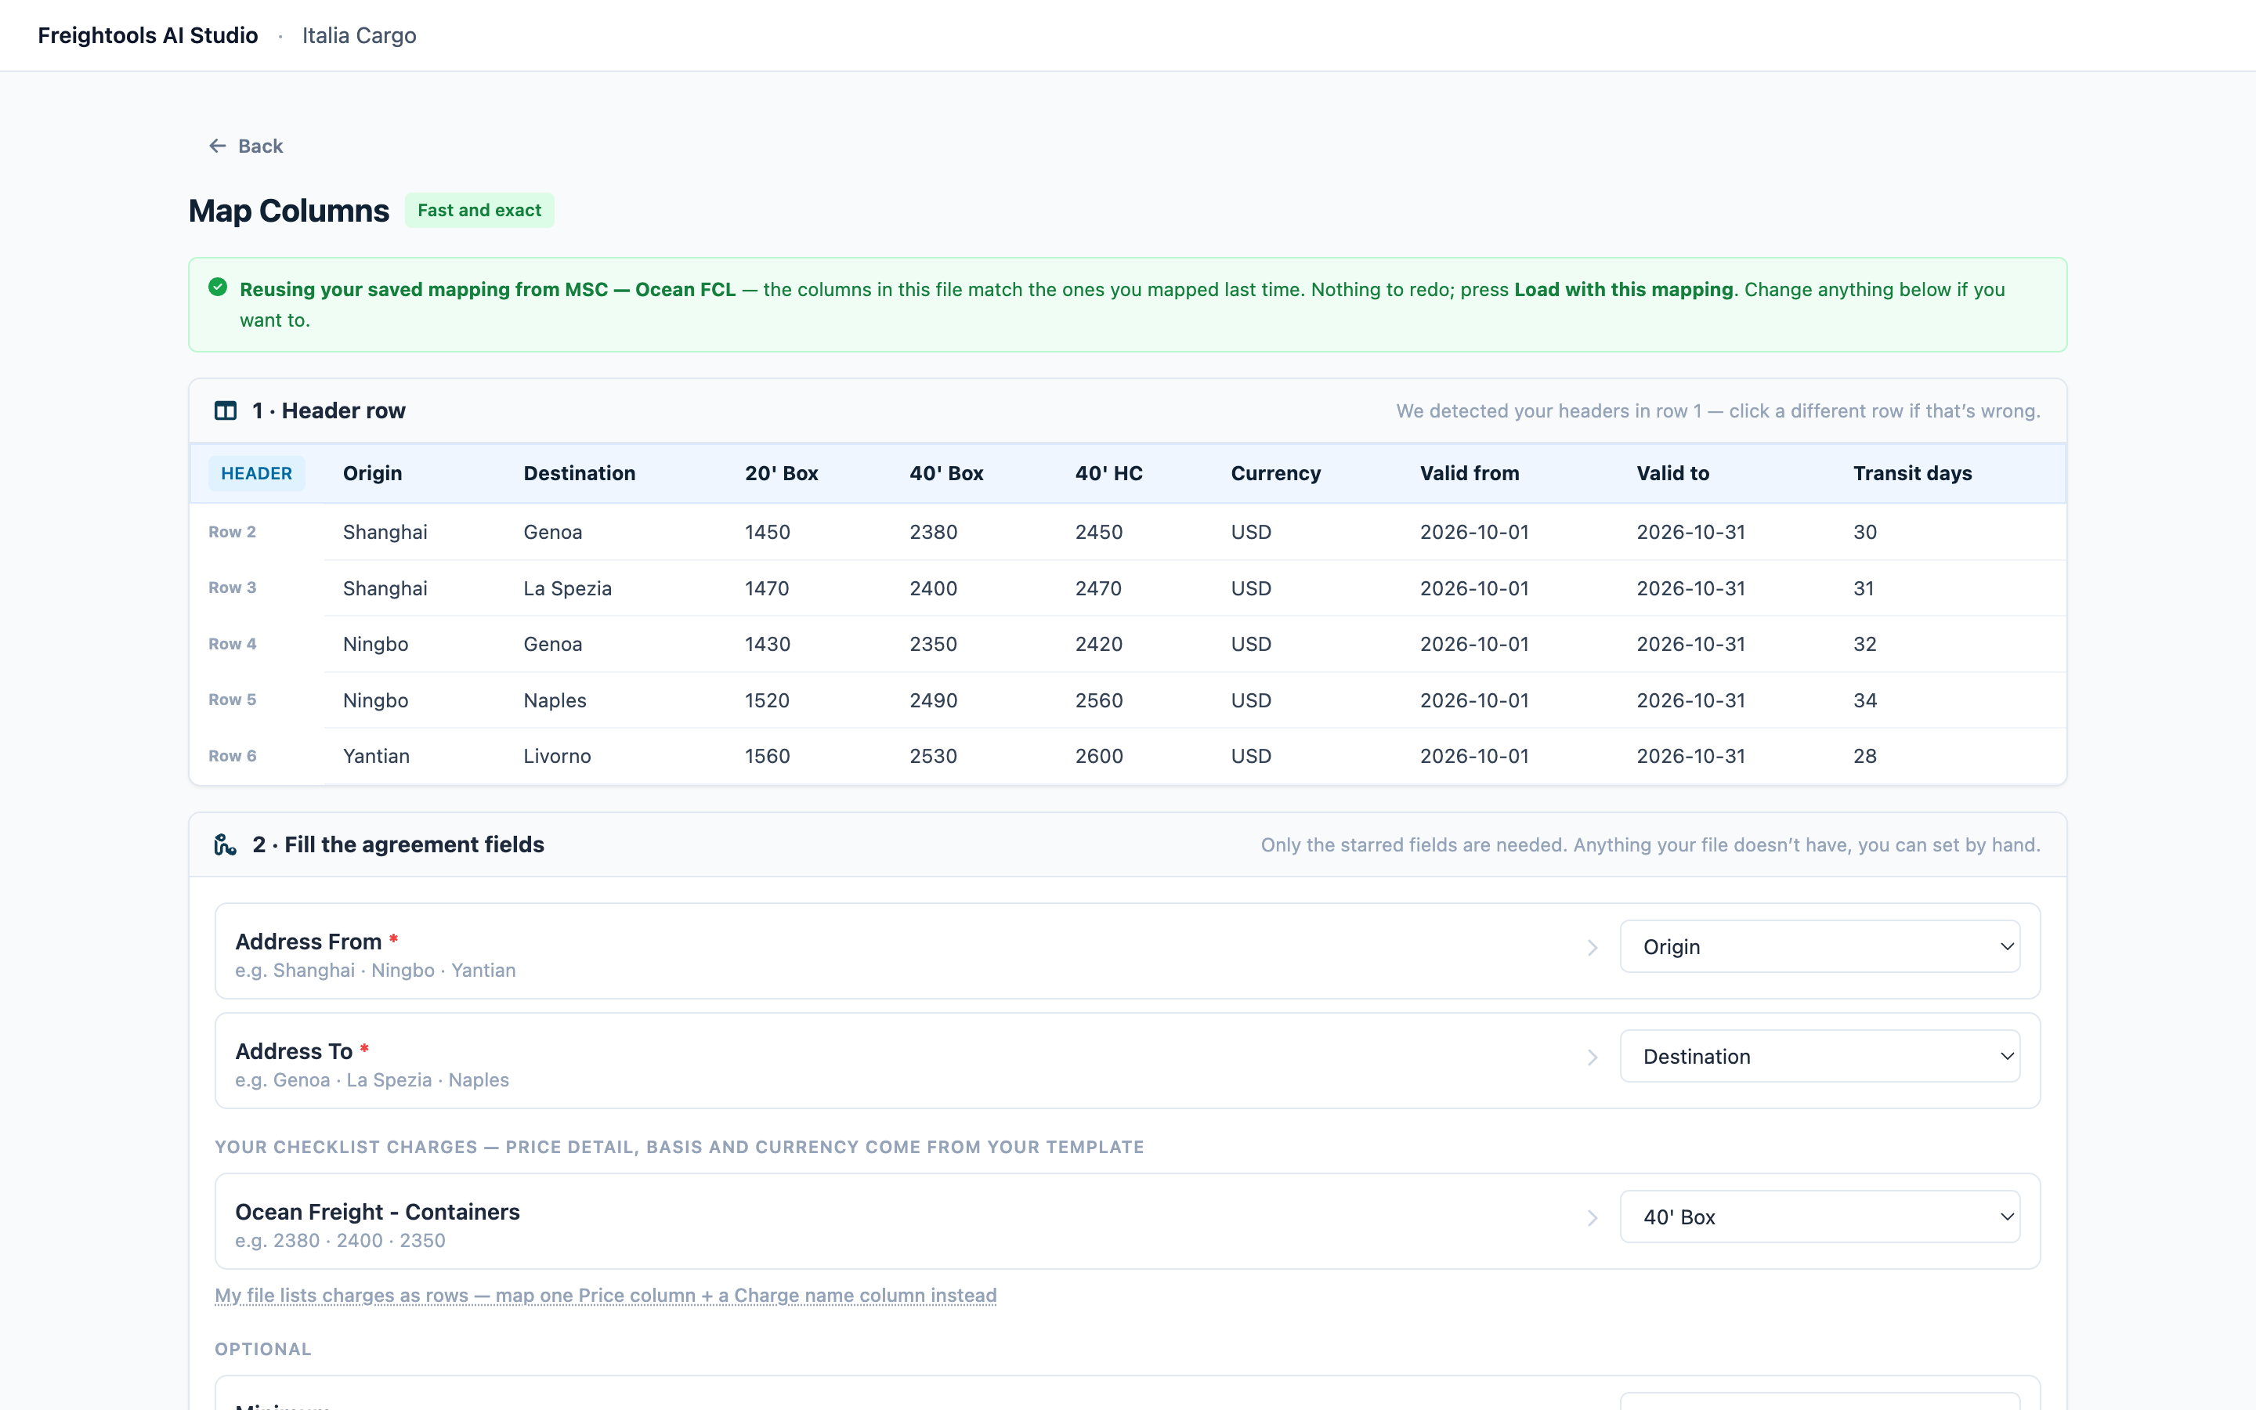2256x1410 pixels.
Task: Click the Back arrow icon
Action: (217, 146)
